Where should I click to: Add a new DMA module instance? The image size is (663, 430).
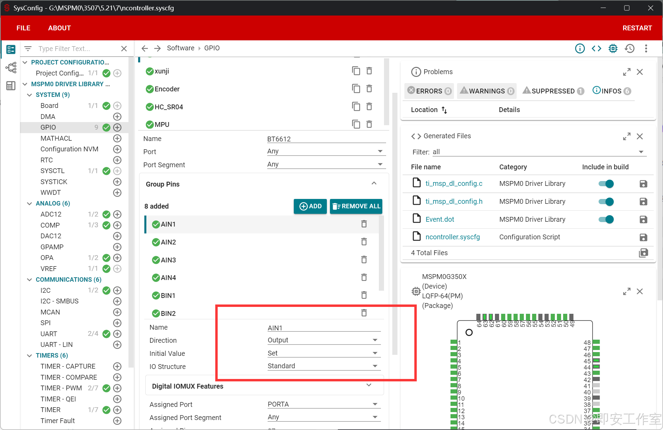click(x=117, y=117)
